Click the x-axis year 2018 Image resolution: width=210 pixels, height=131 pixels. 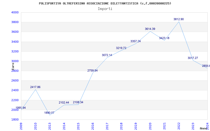point(121,126)
